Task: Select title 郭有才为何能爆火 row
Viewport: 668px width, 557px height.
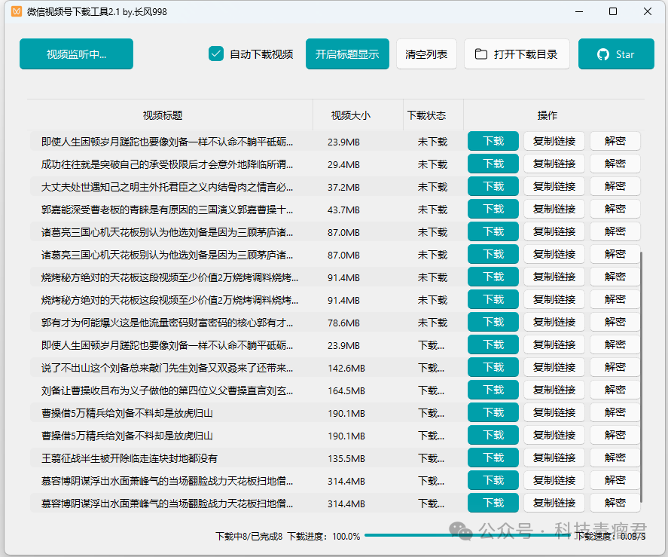Action: tap(167, 323)
